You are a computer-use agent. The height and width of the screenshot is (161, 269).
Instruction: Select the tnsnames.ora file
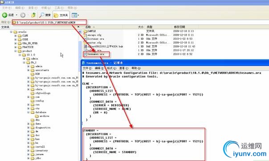[94, 54]
